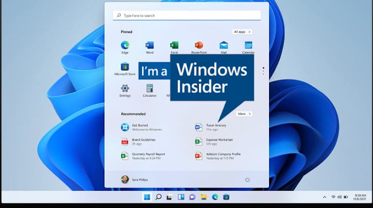Open Get Started recommended item
This screenshot has height=208, width=373.
[x=142, y=127]
